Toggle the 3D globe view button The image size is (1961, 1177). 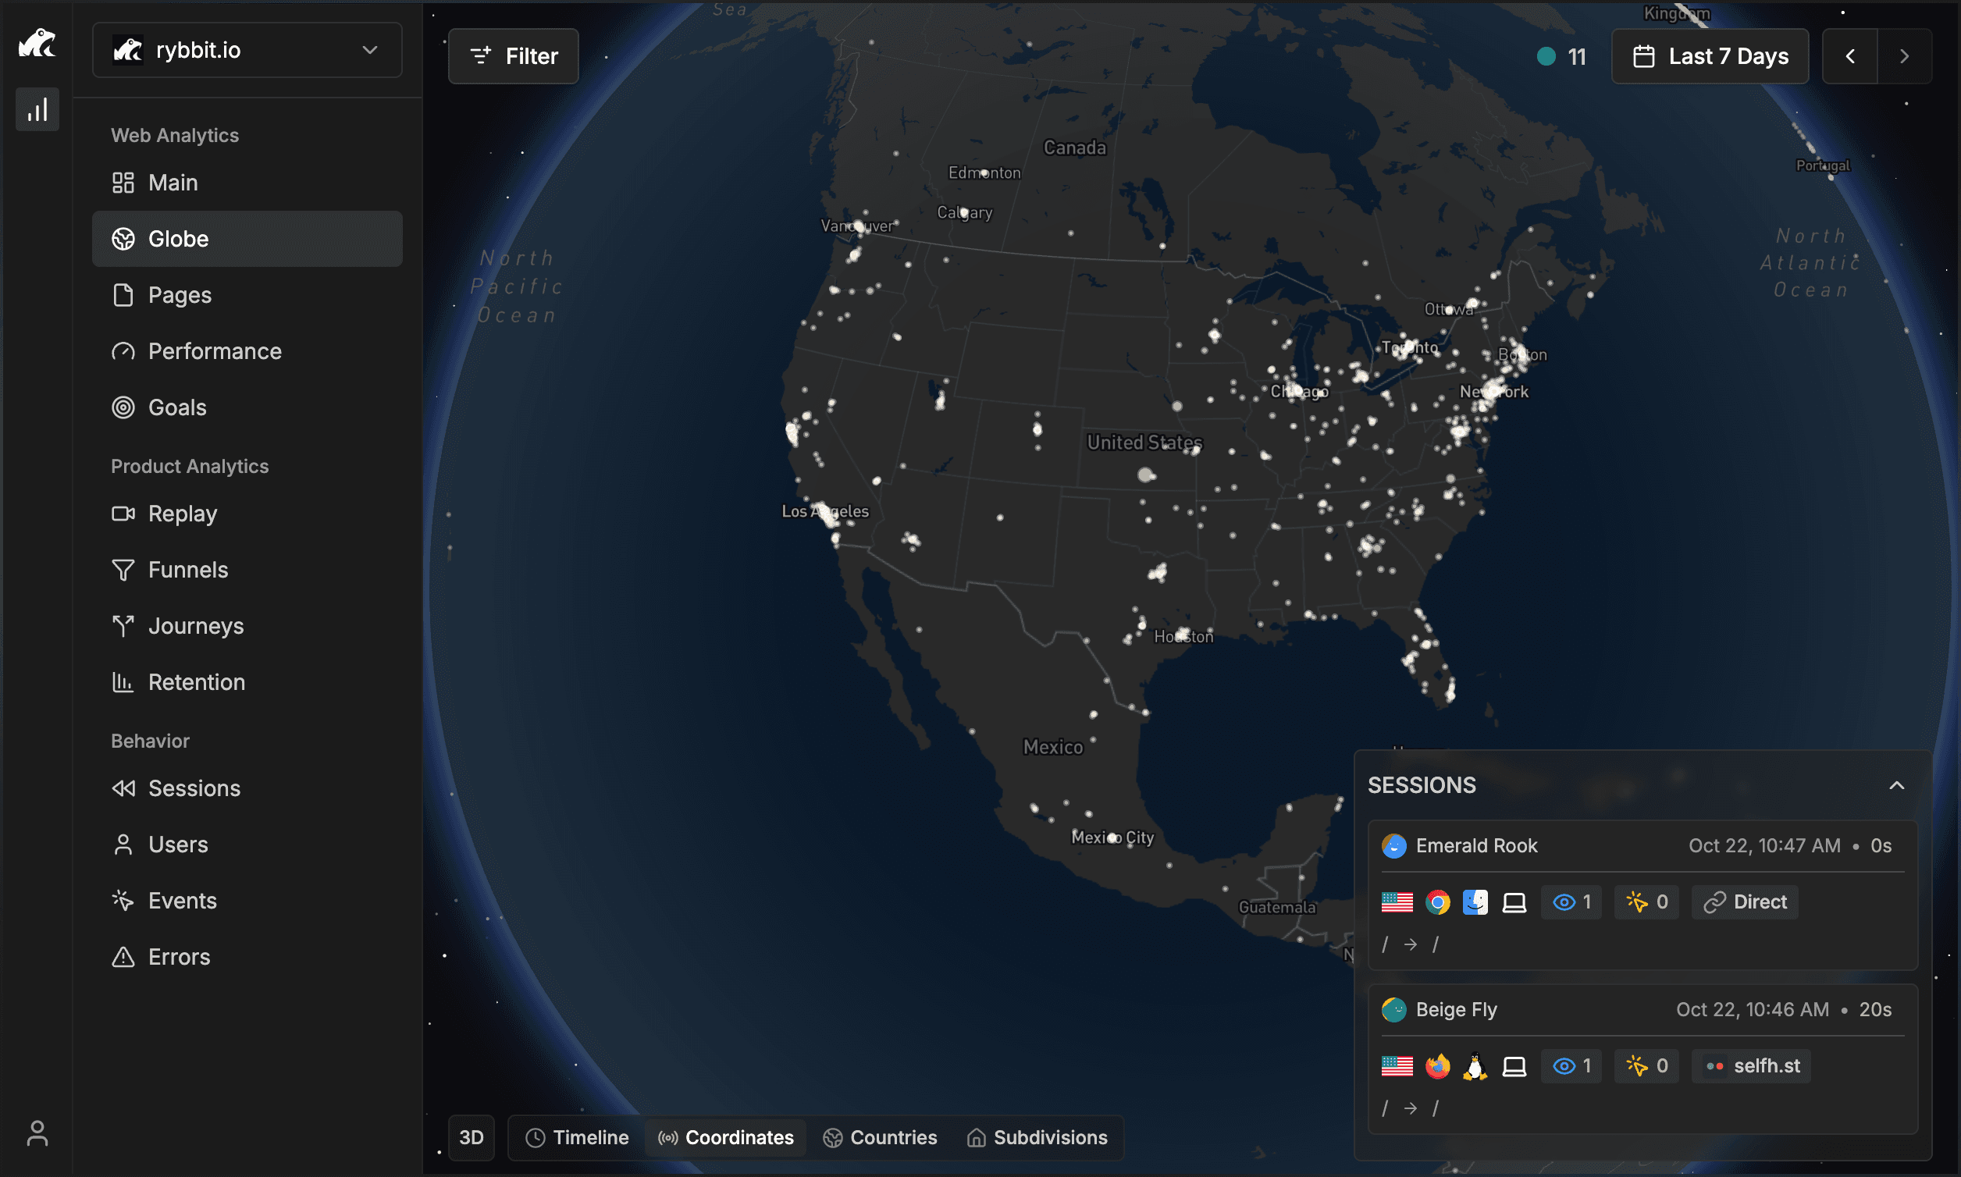[472, 1137]
